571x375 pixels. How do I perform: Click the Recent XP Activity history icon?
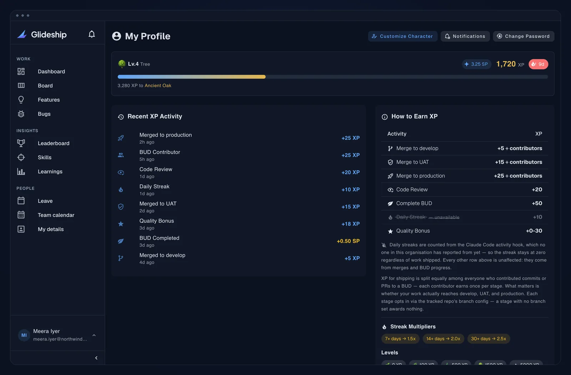click(121, 117)
